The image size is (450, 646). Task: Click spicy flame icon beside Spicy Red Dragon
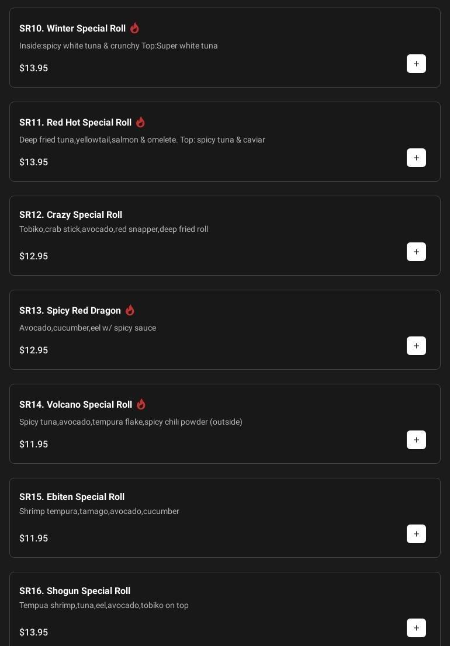tap(130, 310)
